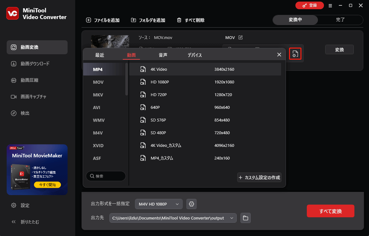Click the SD 576P file icon
The height and width of the screenshot is (236, 369).
click(x=143, y=120)
